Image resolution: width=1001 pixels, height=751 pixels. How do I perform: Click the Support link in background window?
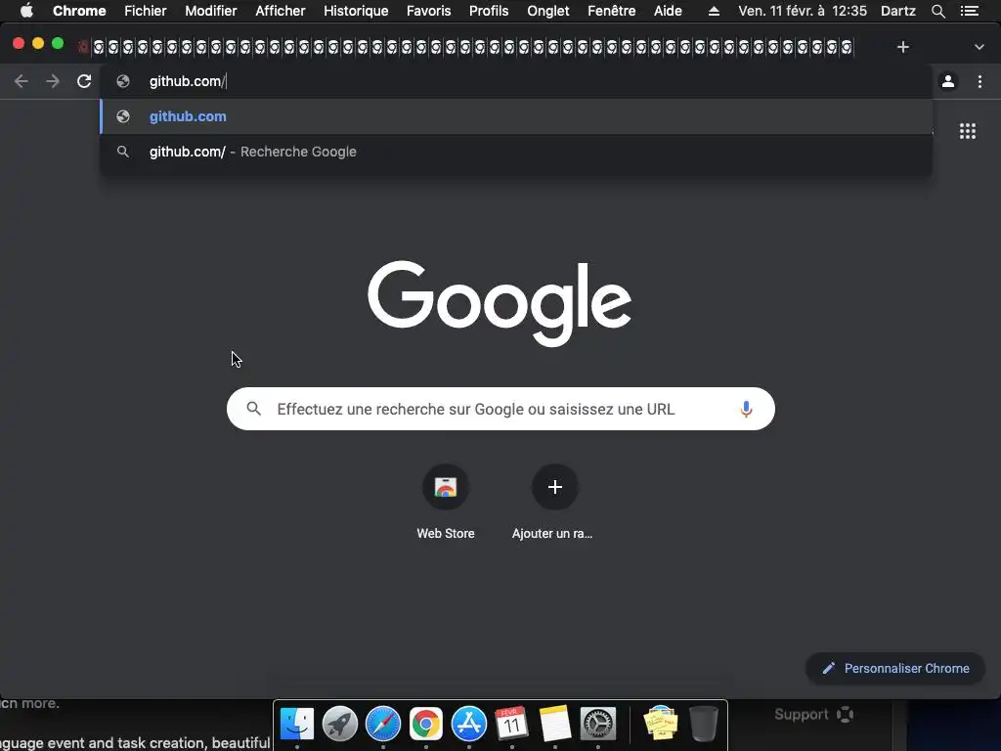[x=813, y=714]
